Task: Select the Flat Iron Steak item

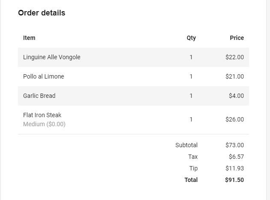Action: pos(42,115)
